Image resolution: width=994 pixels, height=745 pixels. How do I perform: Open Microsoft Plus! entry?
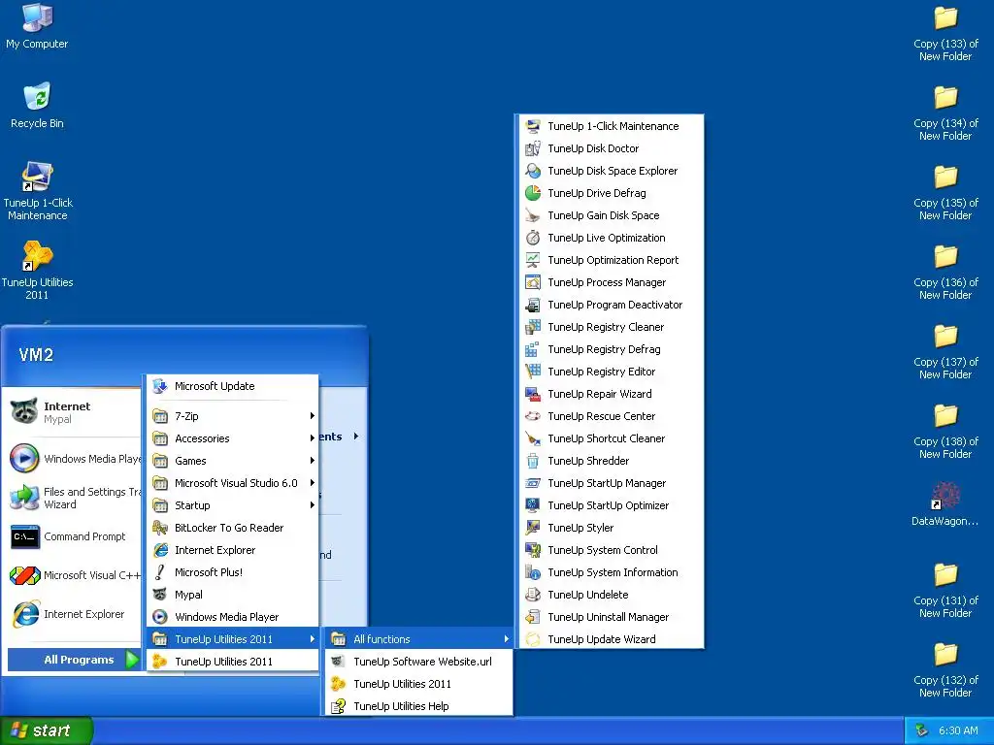point(234,572)
